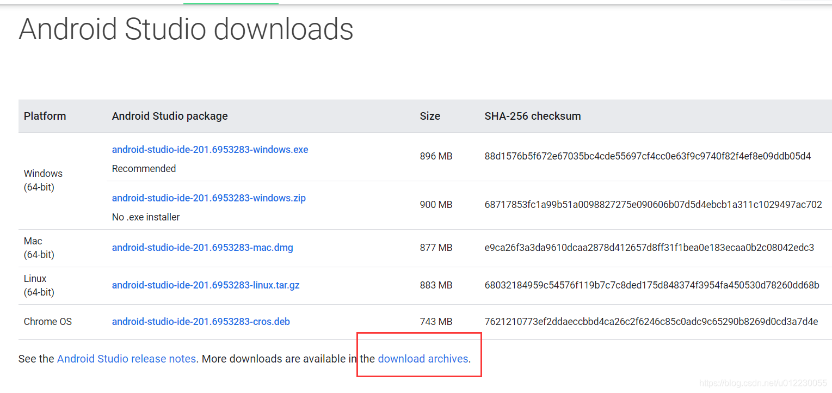The image size is (832, 393).
Task: Download android-studio-ide-201.6953283-windows.zip package
Action: 209,198
